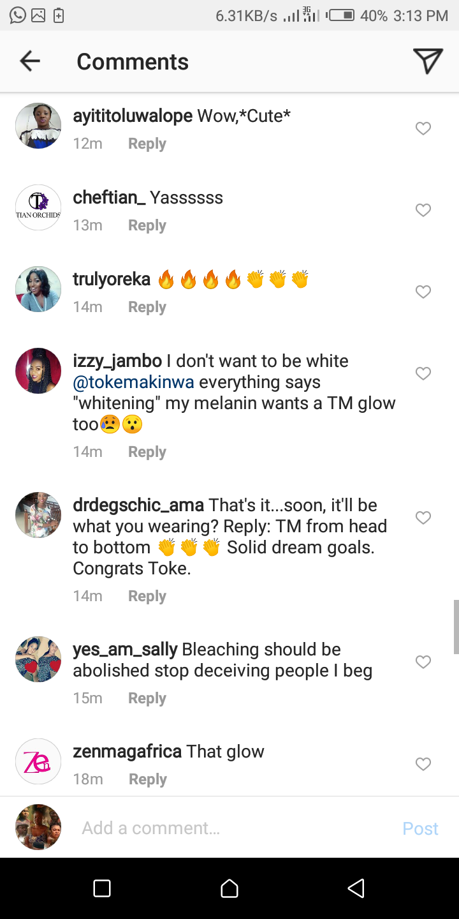View trulyoreka's profile picture

(38, 289)
